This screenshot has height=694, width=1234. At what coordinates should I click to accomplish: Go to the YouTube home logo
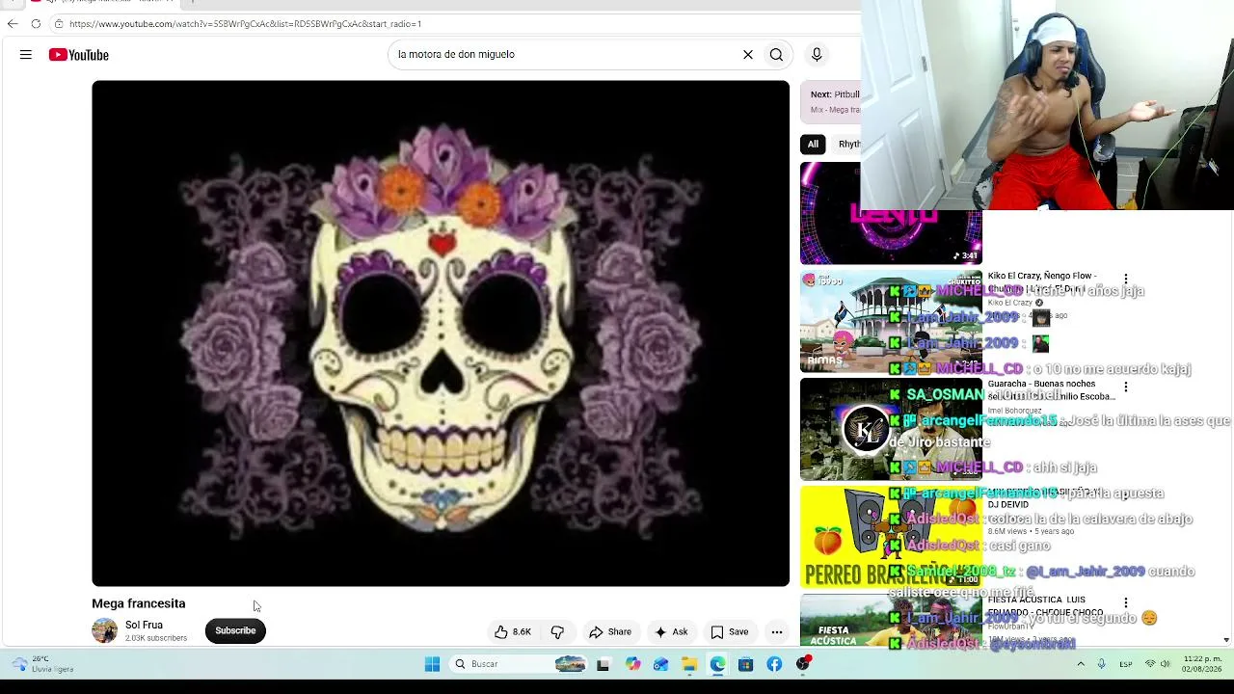click(79, 55)
